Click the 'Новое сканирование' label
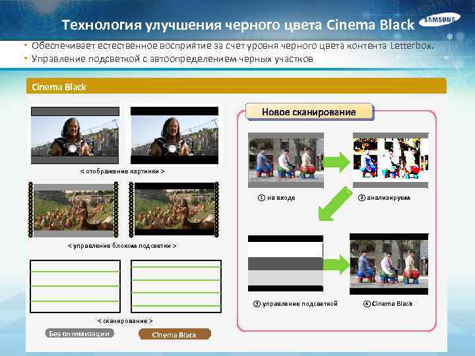The width and height of the screenshot is (475, 356). 309,111
